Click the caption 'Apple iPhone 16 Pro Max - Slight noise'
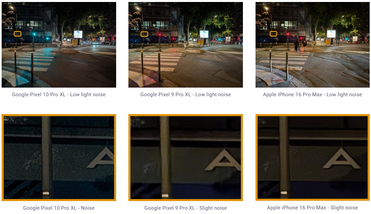The image size is (371, 214). (x=312, y=208)
